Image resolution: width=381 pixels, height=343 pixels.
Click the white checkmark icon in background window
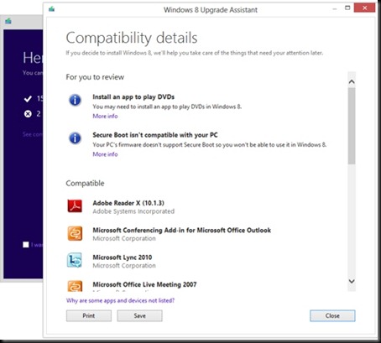28,99
